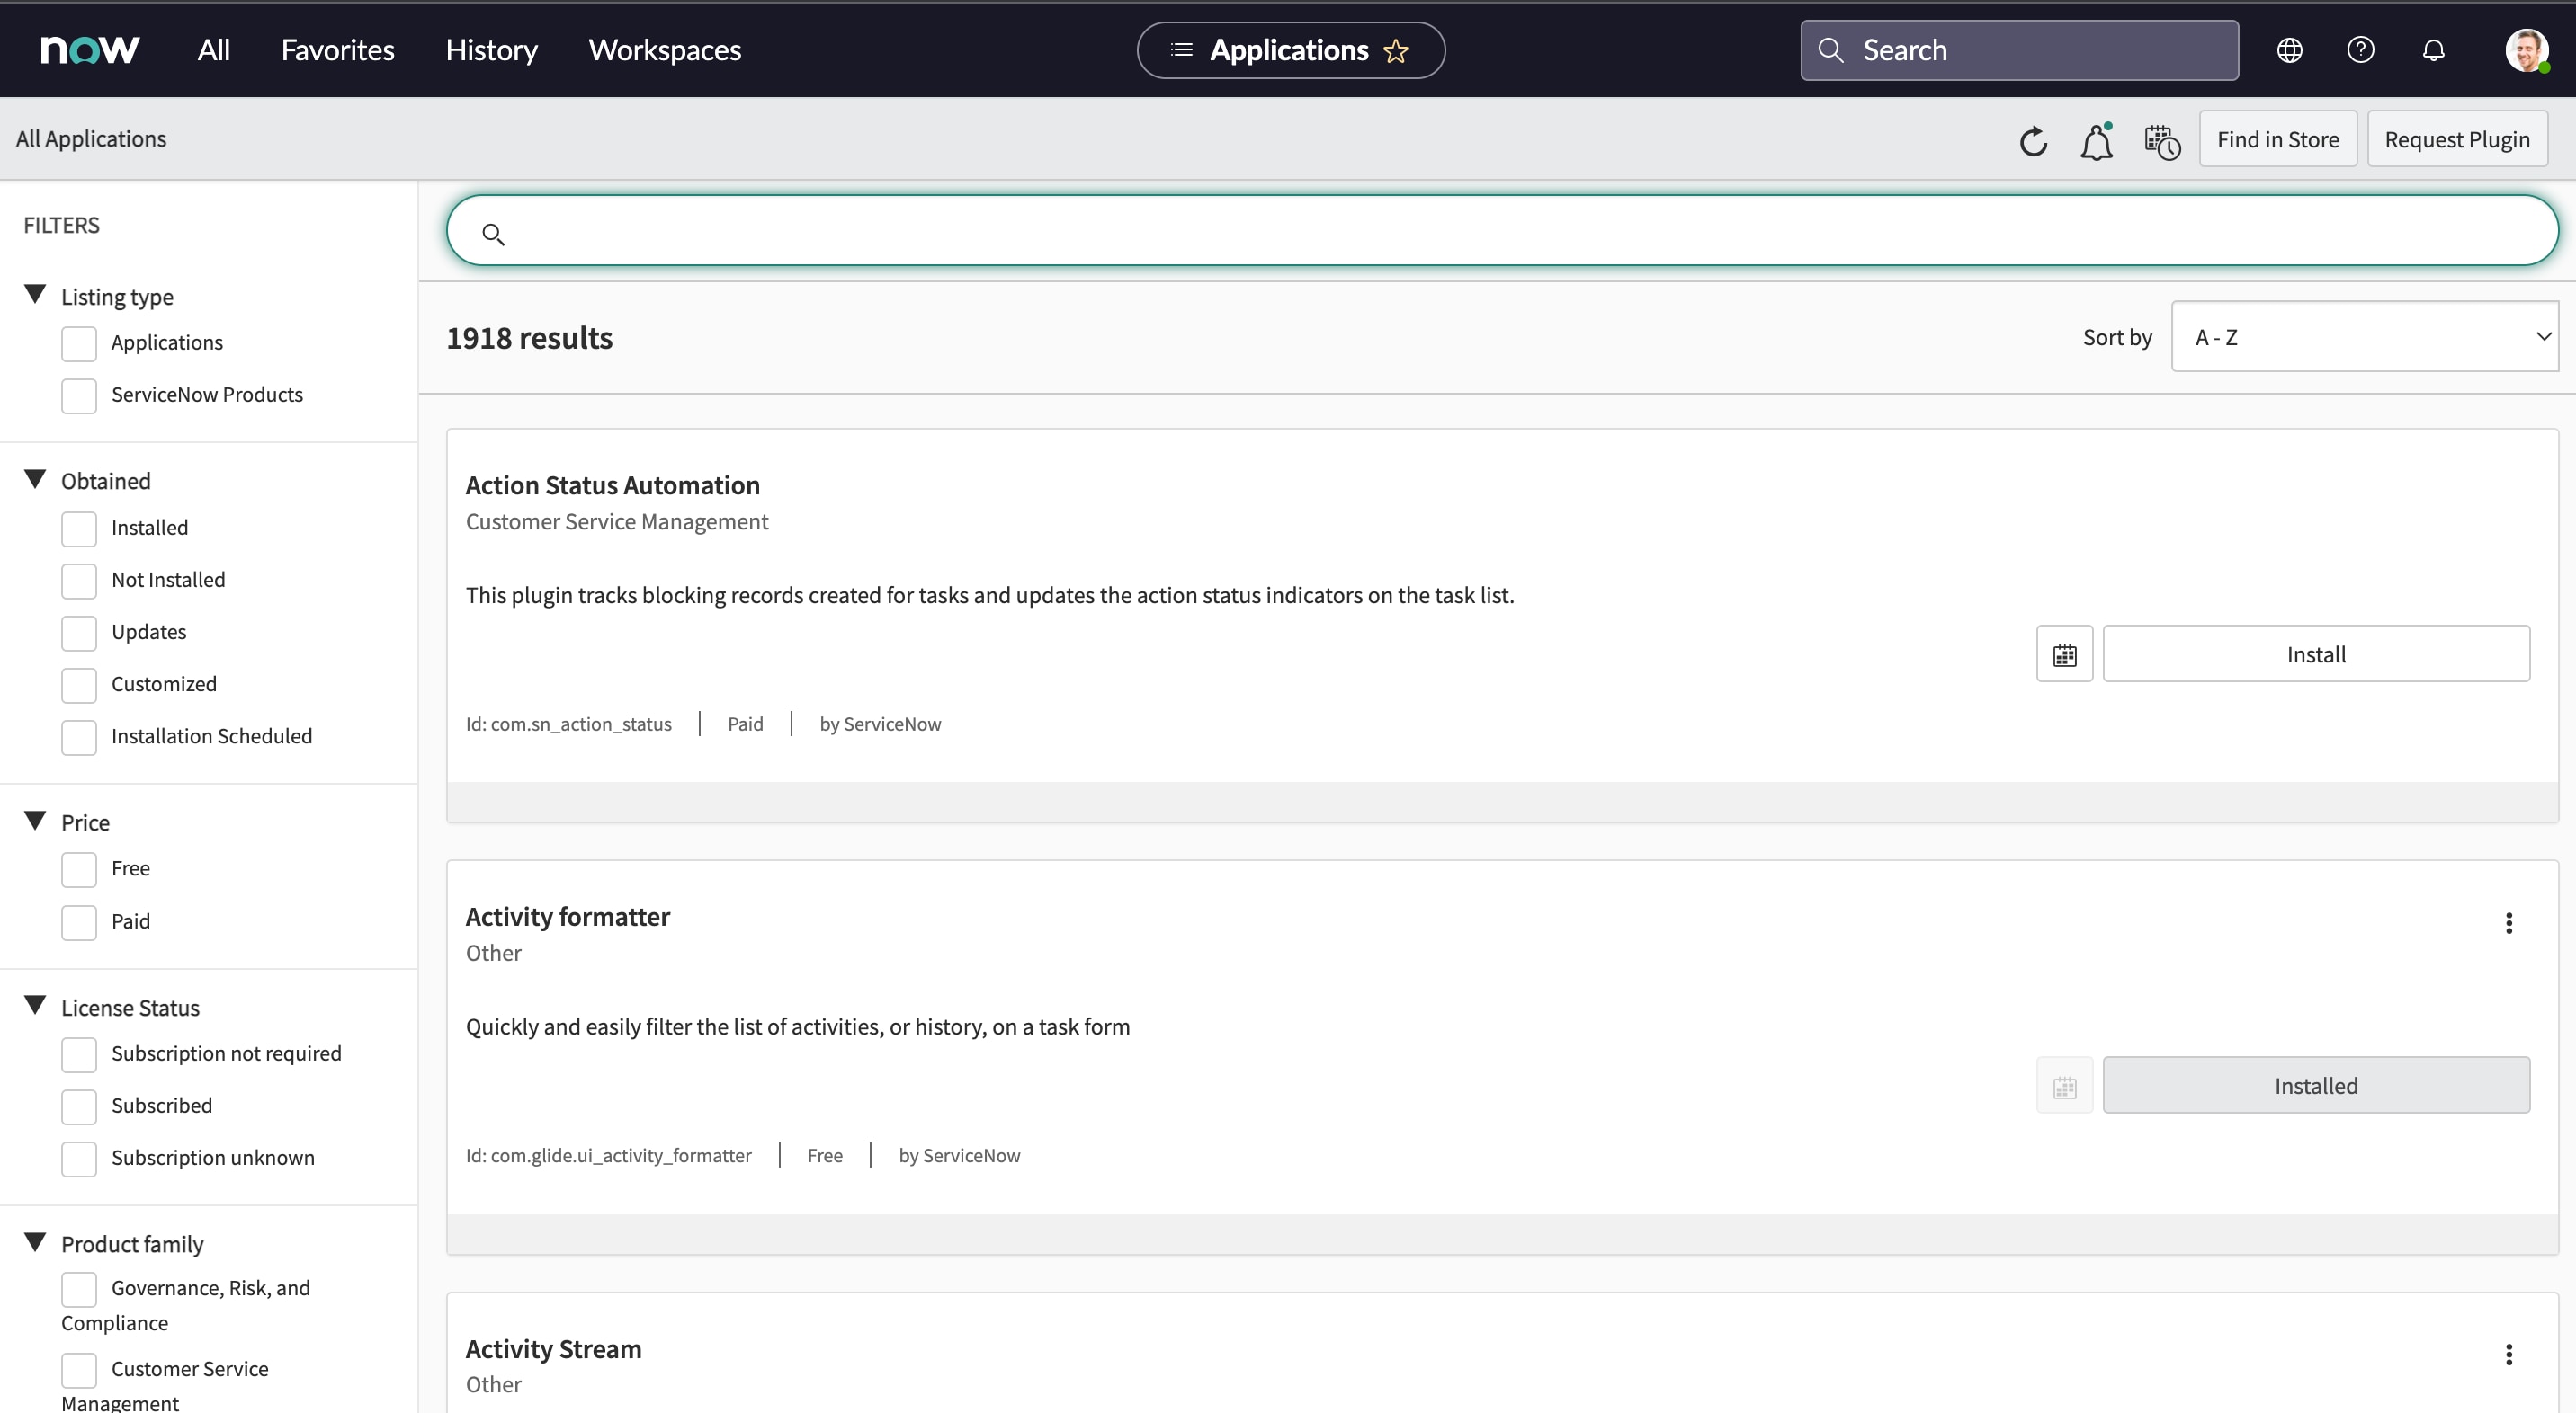
Task: Collapse the License Status filter group
Action: [35, 1005]
